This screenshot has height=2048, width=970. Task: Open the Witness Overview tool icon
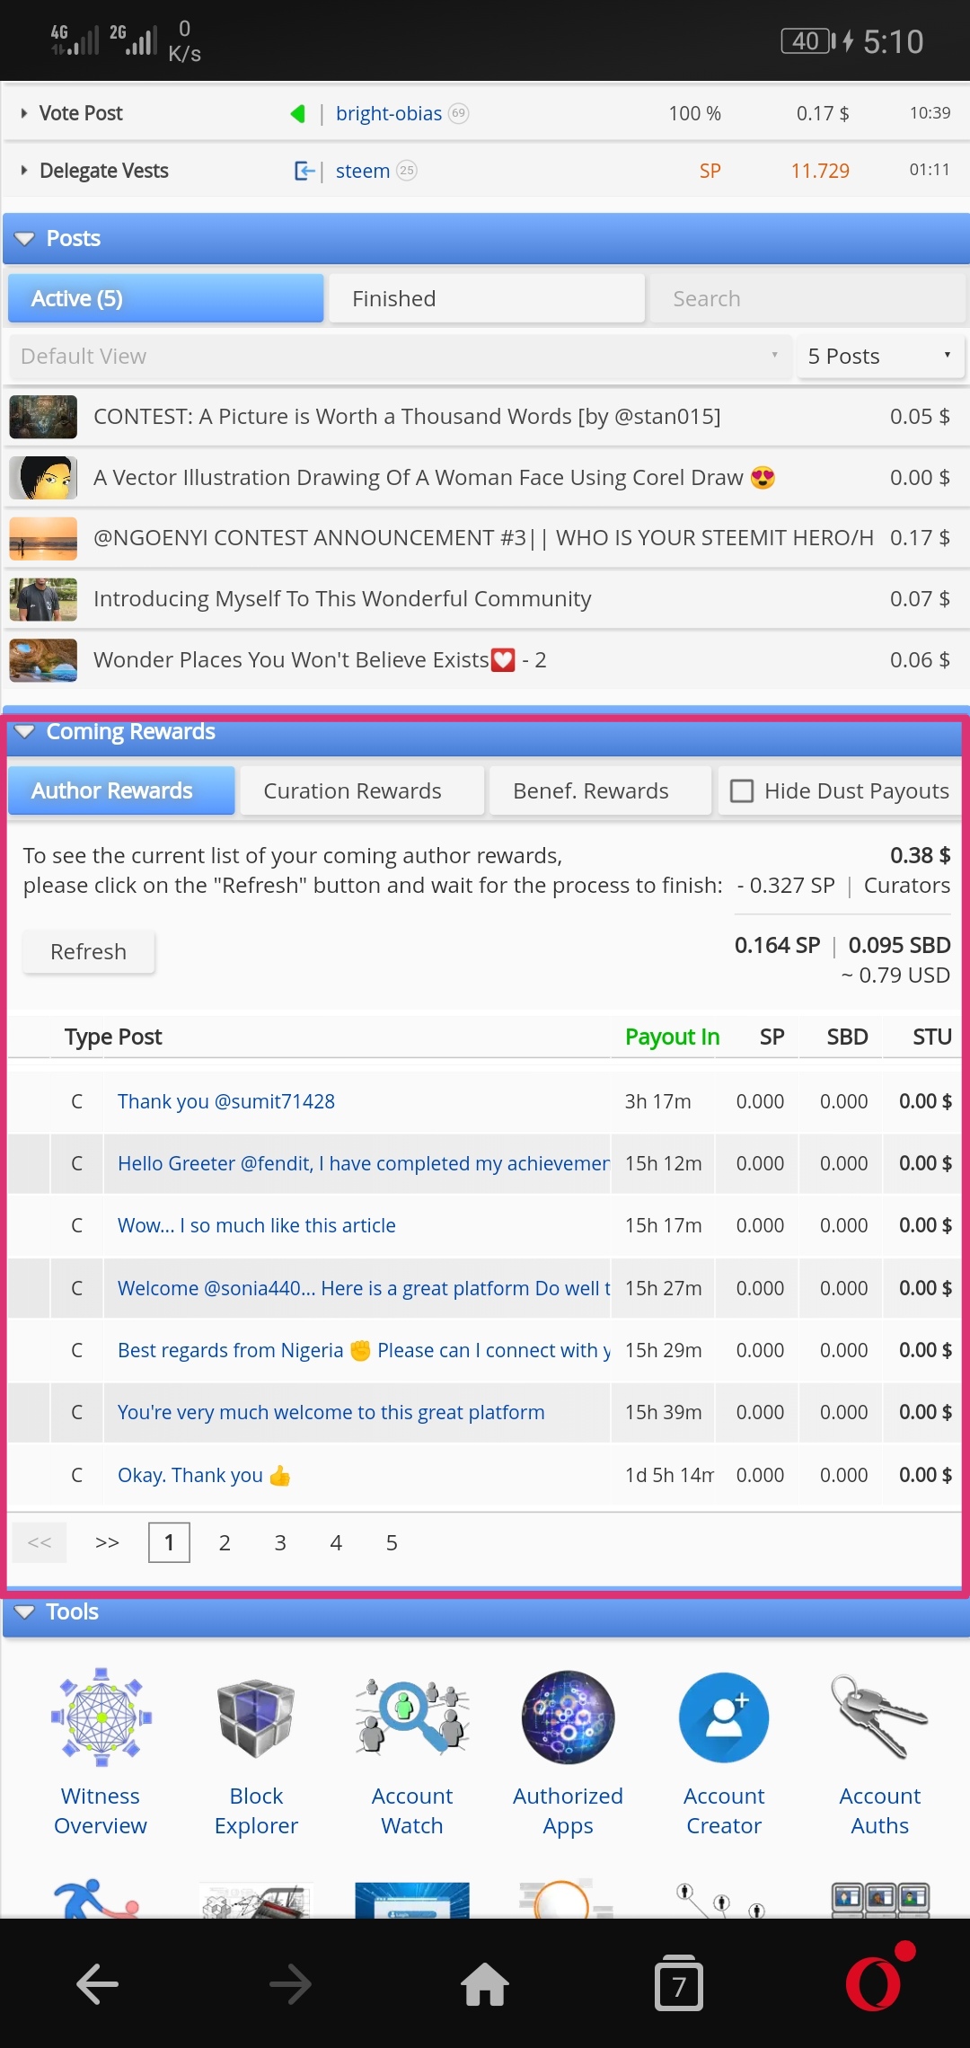tap(101, 1717)
